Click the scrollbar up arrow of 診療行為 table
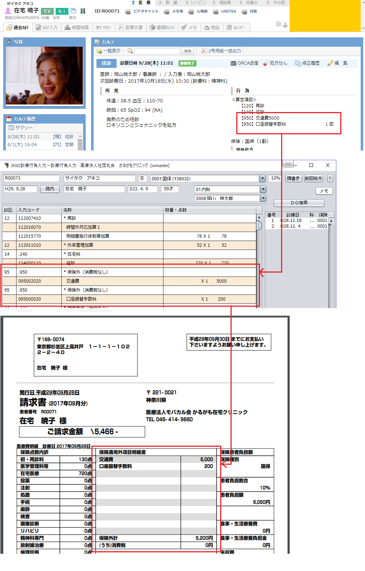The height and width of the screenshot is (571, 365). tap(259, 217)
